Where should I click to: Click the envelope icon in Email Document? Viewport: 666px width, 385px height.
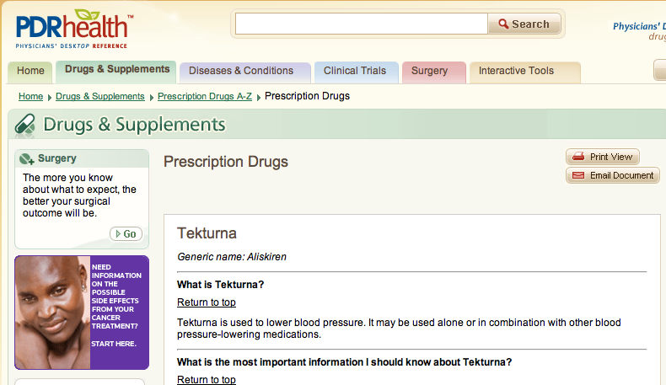click(578, 175)
